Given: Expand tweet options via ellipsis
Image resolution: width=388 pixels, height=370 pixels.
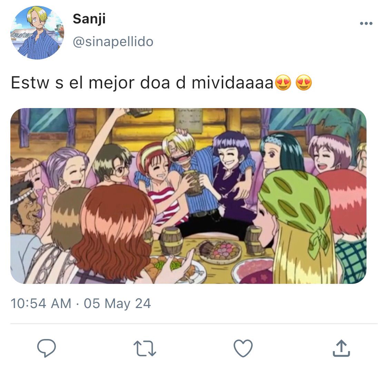Looking at the screenshot, I should [x=366, y=23].
